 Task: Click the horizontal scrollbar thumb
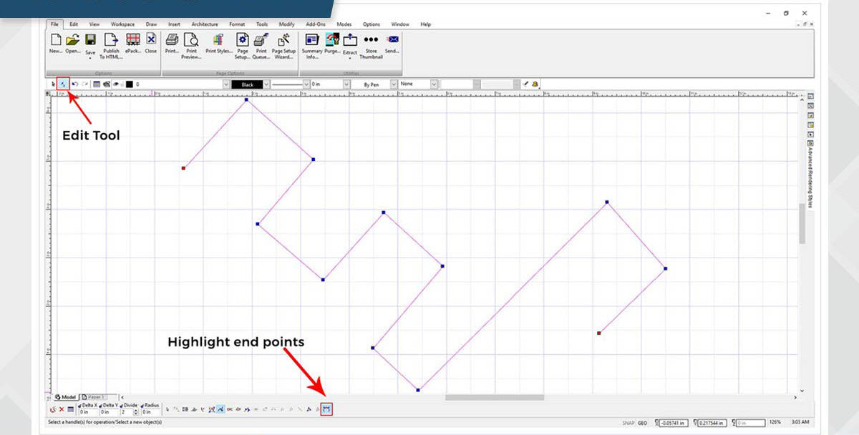[494, 397]
